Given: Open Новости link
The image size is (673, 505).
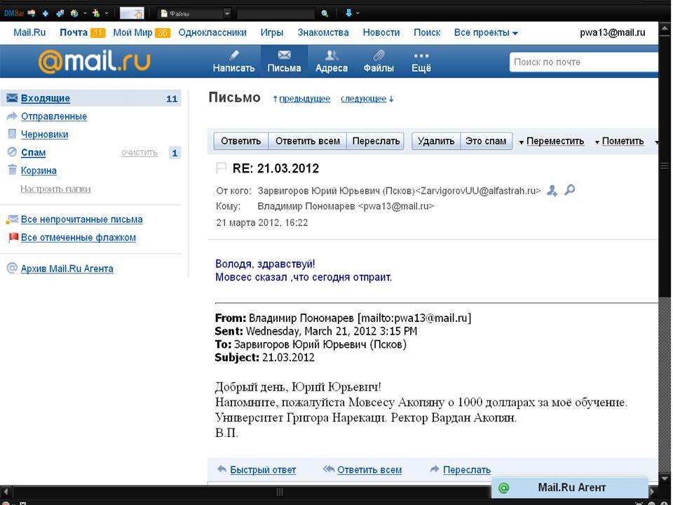Looking at the screenshot, I should (381, 33).
